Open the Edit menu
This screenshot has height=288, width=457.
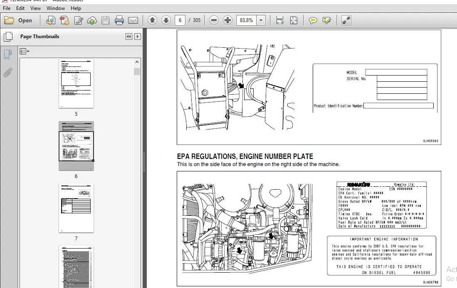(20, 8)
